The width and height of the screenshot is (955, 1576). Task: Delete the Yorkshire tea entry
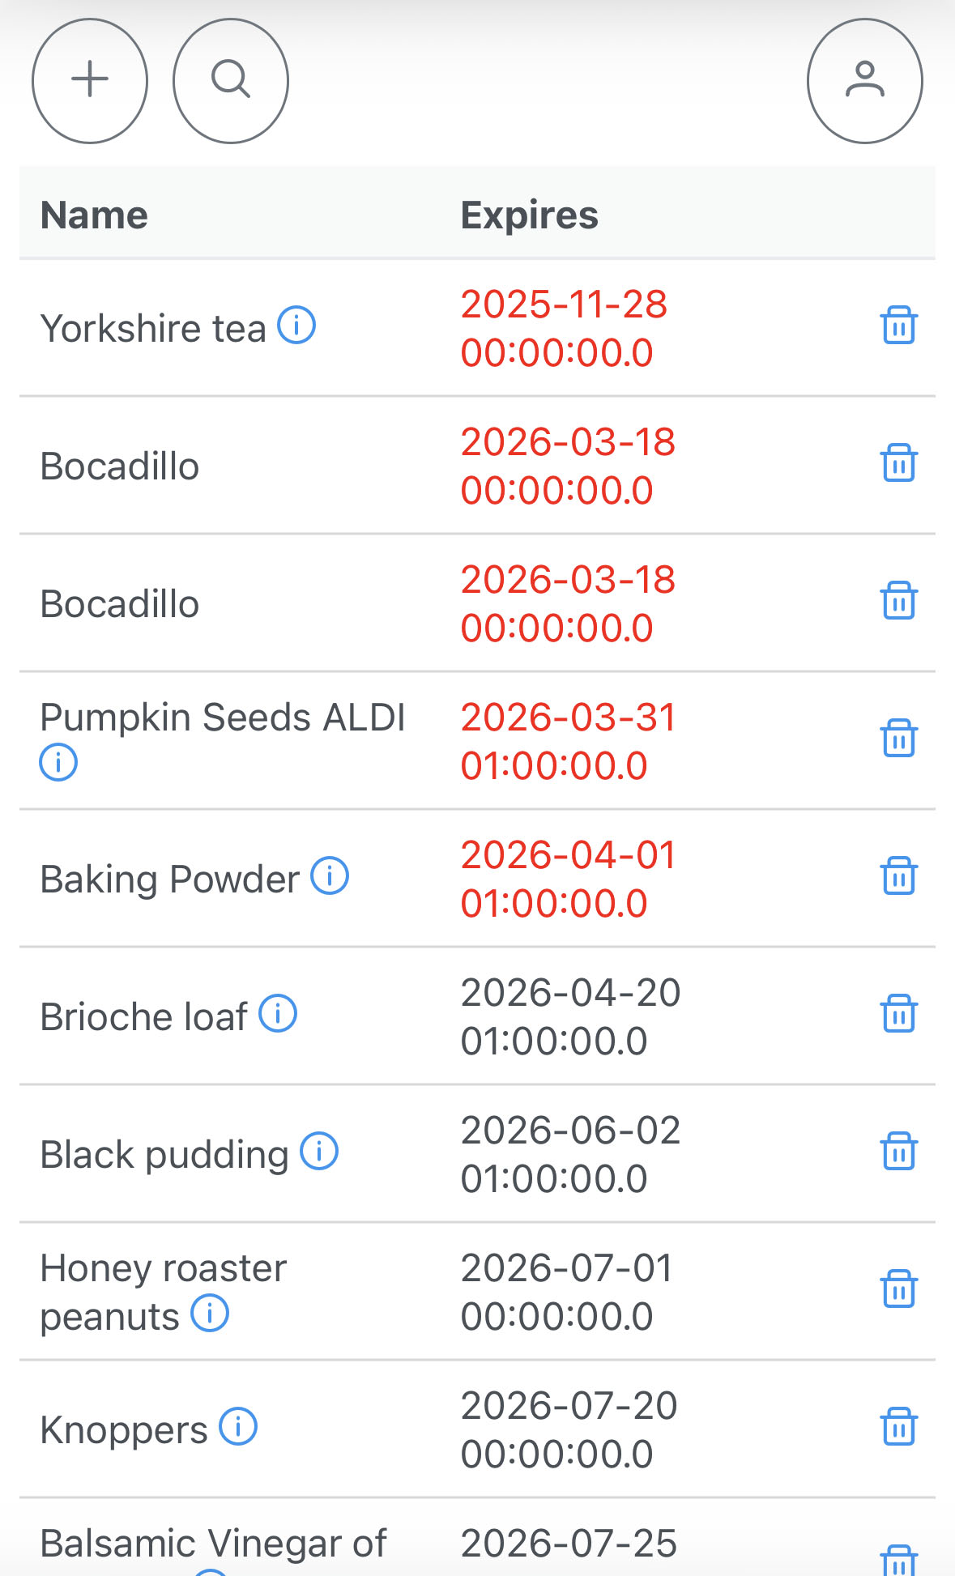898,326
